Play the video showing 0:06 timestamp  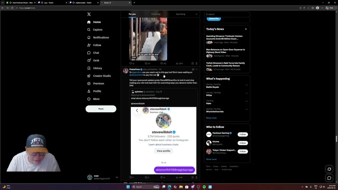148,39
